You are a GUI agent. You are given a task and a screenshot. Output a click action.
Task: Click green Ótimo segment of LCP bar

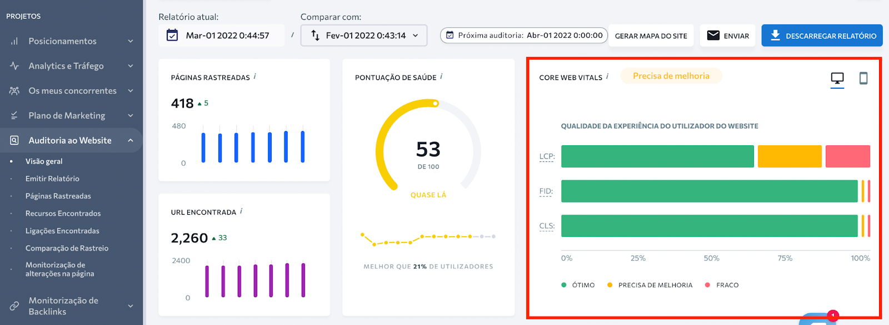(657, 156)
